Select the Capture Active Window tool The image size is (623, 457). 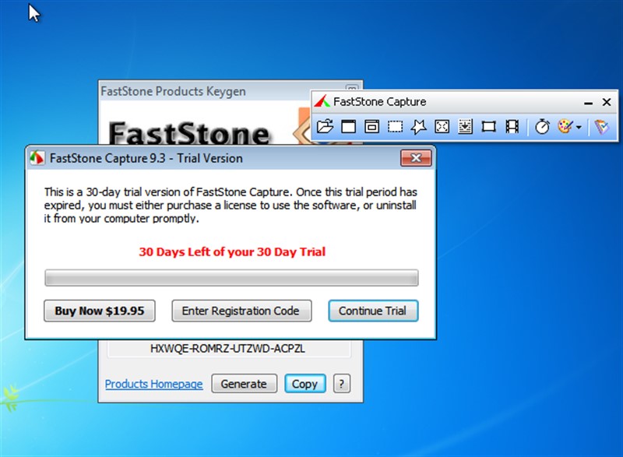[348, 127]
